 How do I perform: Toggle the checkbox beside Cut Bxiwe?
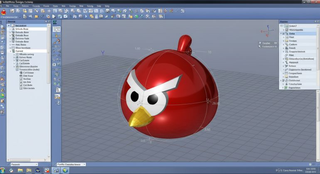pos(21,73)
